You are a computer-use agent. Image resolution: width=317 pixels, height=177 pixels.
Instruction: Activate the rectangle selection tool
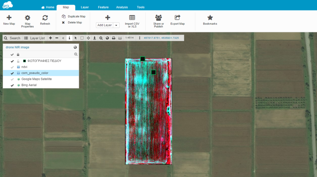[82, 38]
